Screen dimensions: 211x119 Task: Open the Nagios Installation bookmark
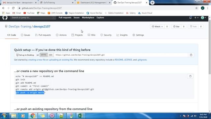click(75, 13)
